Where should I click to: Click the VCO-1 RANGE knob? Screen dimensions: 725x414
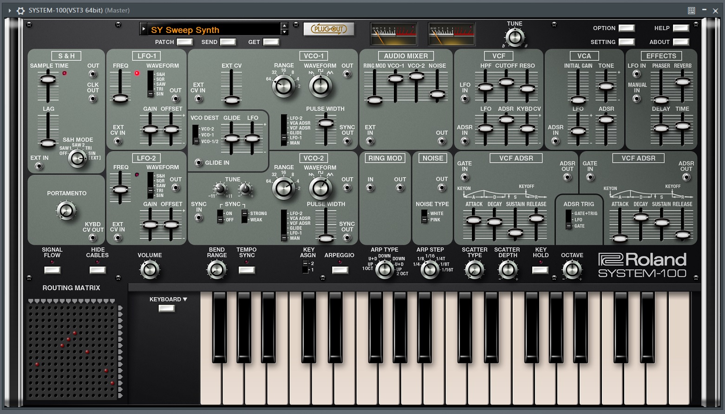click(284, 86)
